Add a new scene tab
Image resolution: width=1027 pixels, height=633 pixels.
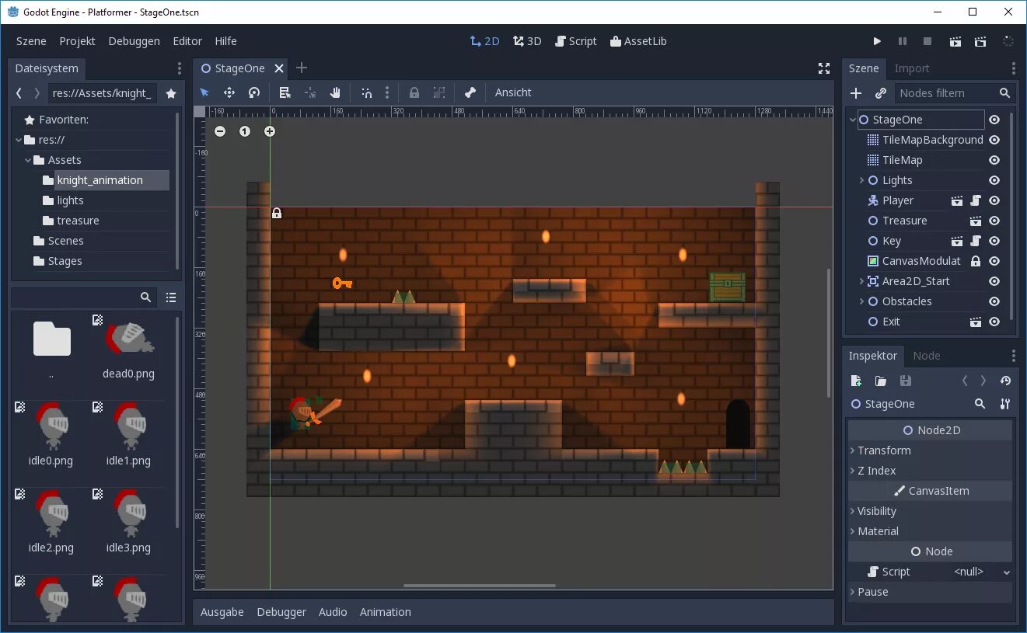pos(302,68)
